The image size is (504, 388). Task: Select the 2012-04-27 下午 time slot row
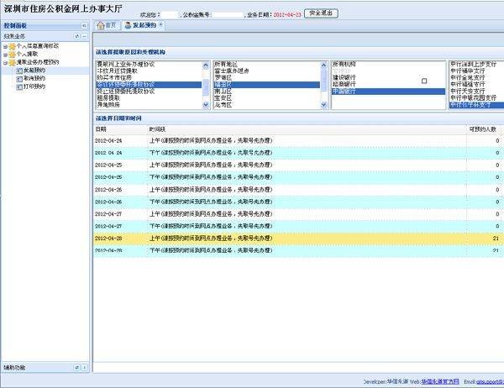(298, 226)
